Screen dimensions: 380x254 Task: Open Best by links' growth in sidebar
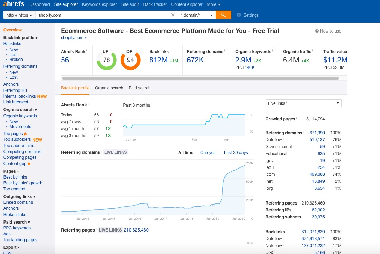[23, 183]
